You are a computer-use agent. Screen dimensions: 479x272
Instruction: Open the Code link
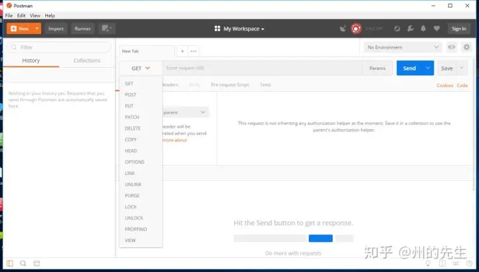pyautogui.click(x=462, y=86)
